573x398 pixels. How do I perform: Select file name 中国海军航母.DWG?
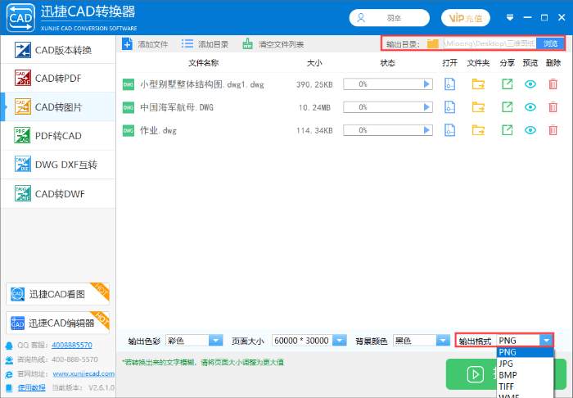pos(177,107)
